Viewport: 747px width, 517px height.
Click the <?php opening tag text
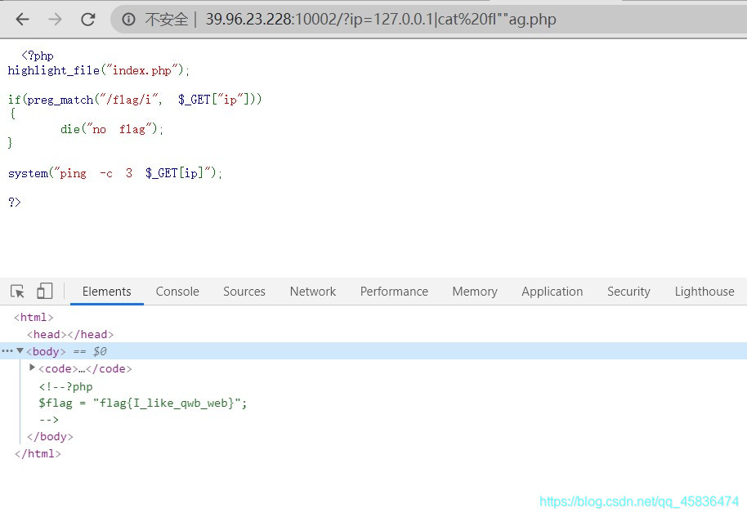click(38, 56)
